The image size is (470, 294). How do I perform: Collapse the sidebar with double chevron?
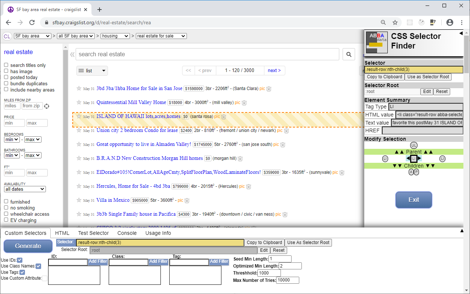pos(72,54)
